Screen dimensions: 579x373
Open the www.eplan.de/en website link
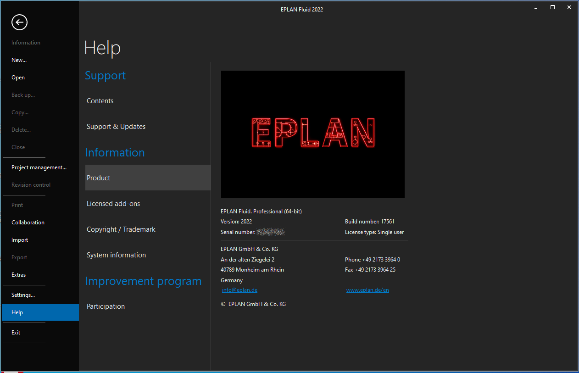(x=367, y=290)
